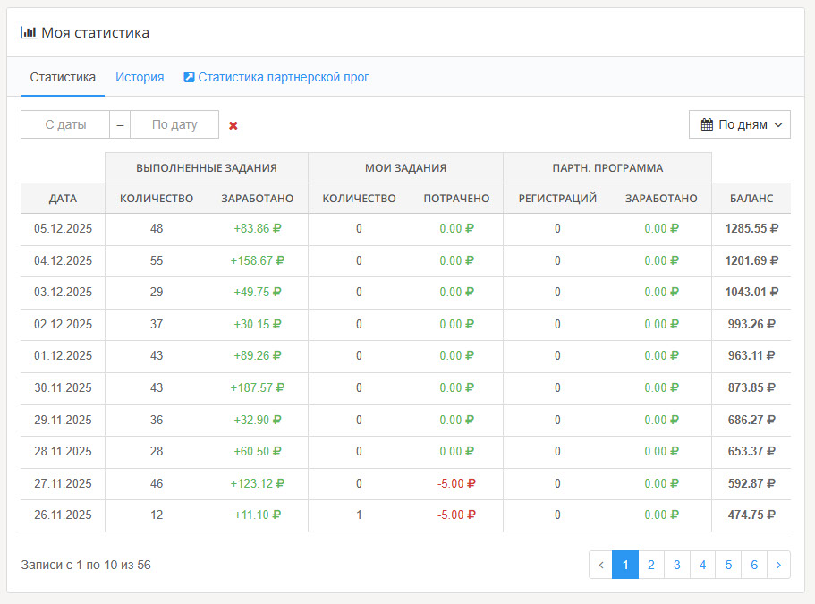Click the Баланс column header

coord(751,199)
